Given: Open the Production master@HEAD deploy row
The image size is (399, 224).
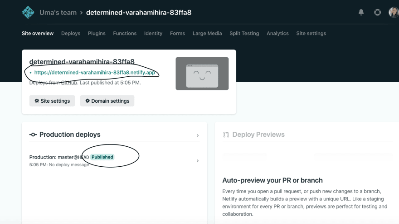Looking at the screenshot, I should pyautogui.click(x=114, y=161).
